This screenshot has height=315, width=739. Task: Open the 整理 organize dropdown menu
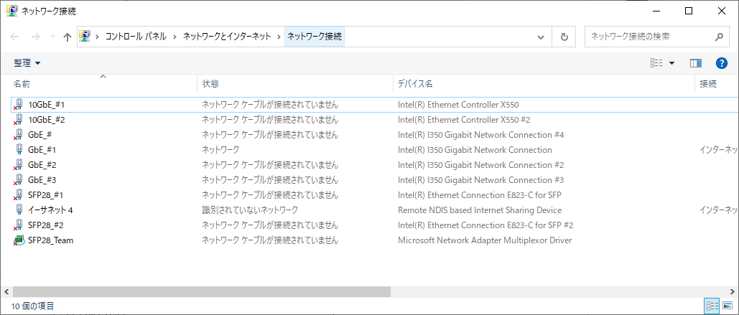(x=27, y=63)
